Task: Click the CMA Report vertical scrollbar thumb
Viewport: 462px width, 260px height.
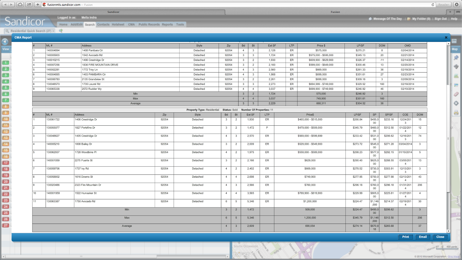Action: [x=448, y=139]
